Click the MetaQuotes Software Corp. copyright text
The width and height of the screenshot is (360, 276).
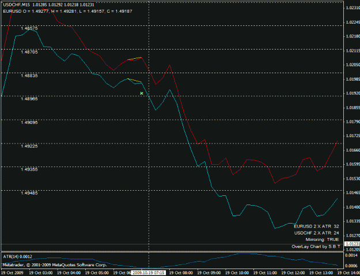pyautogui.click(x=55, y=265)
